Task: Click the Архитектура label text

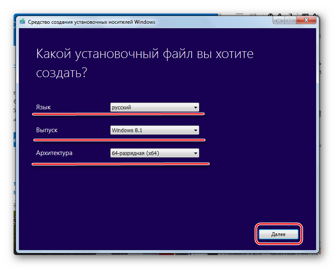Action: point(54,153)
